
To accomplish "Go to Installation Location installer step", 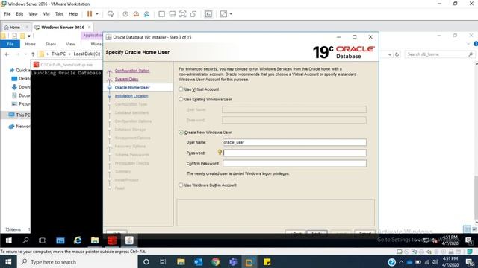I will pos(131,96).
